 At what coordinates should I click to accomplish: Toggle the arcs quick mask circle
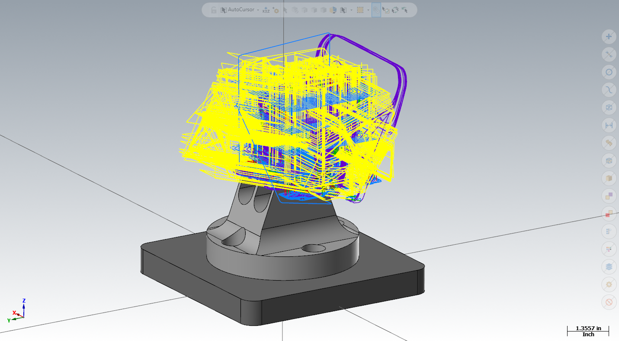coord(609,72)
